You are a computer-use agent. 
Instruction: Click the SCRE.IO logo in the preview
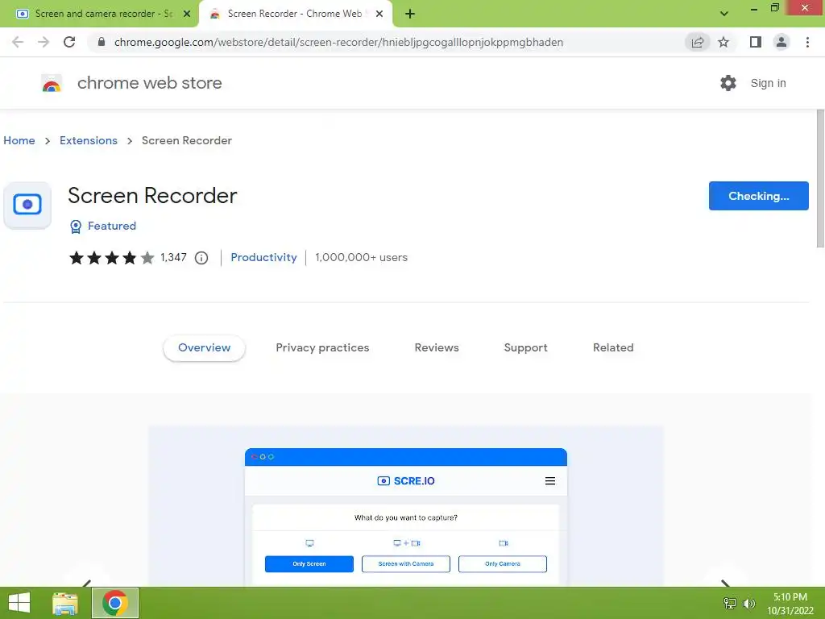coord(406,481)
